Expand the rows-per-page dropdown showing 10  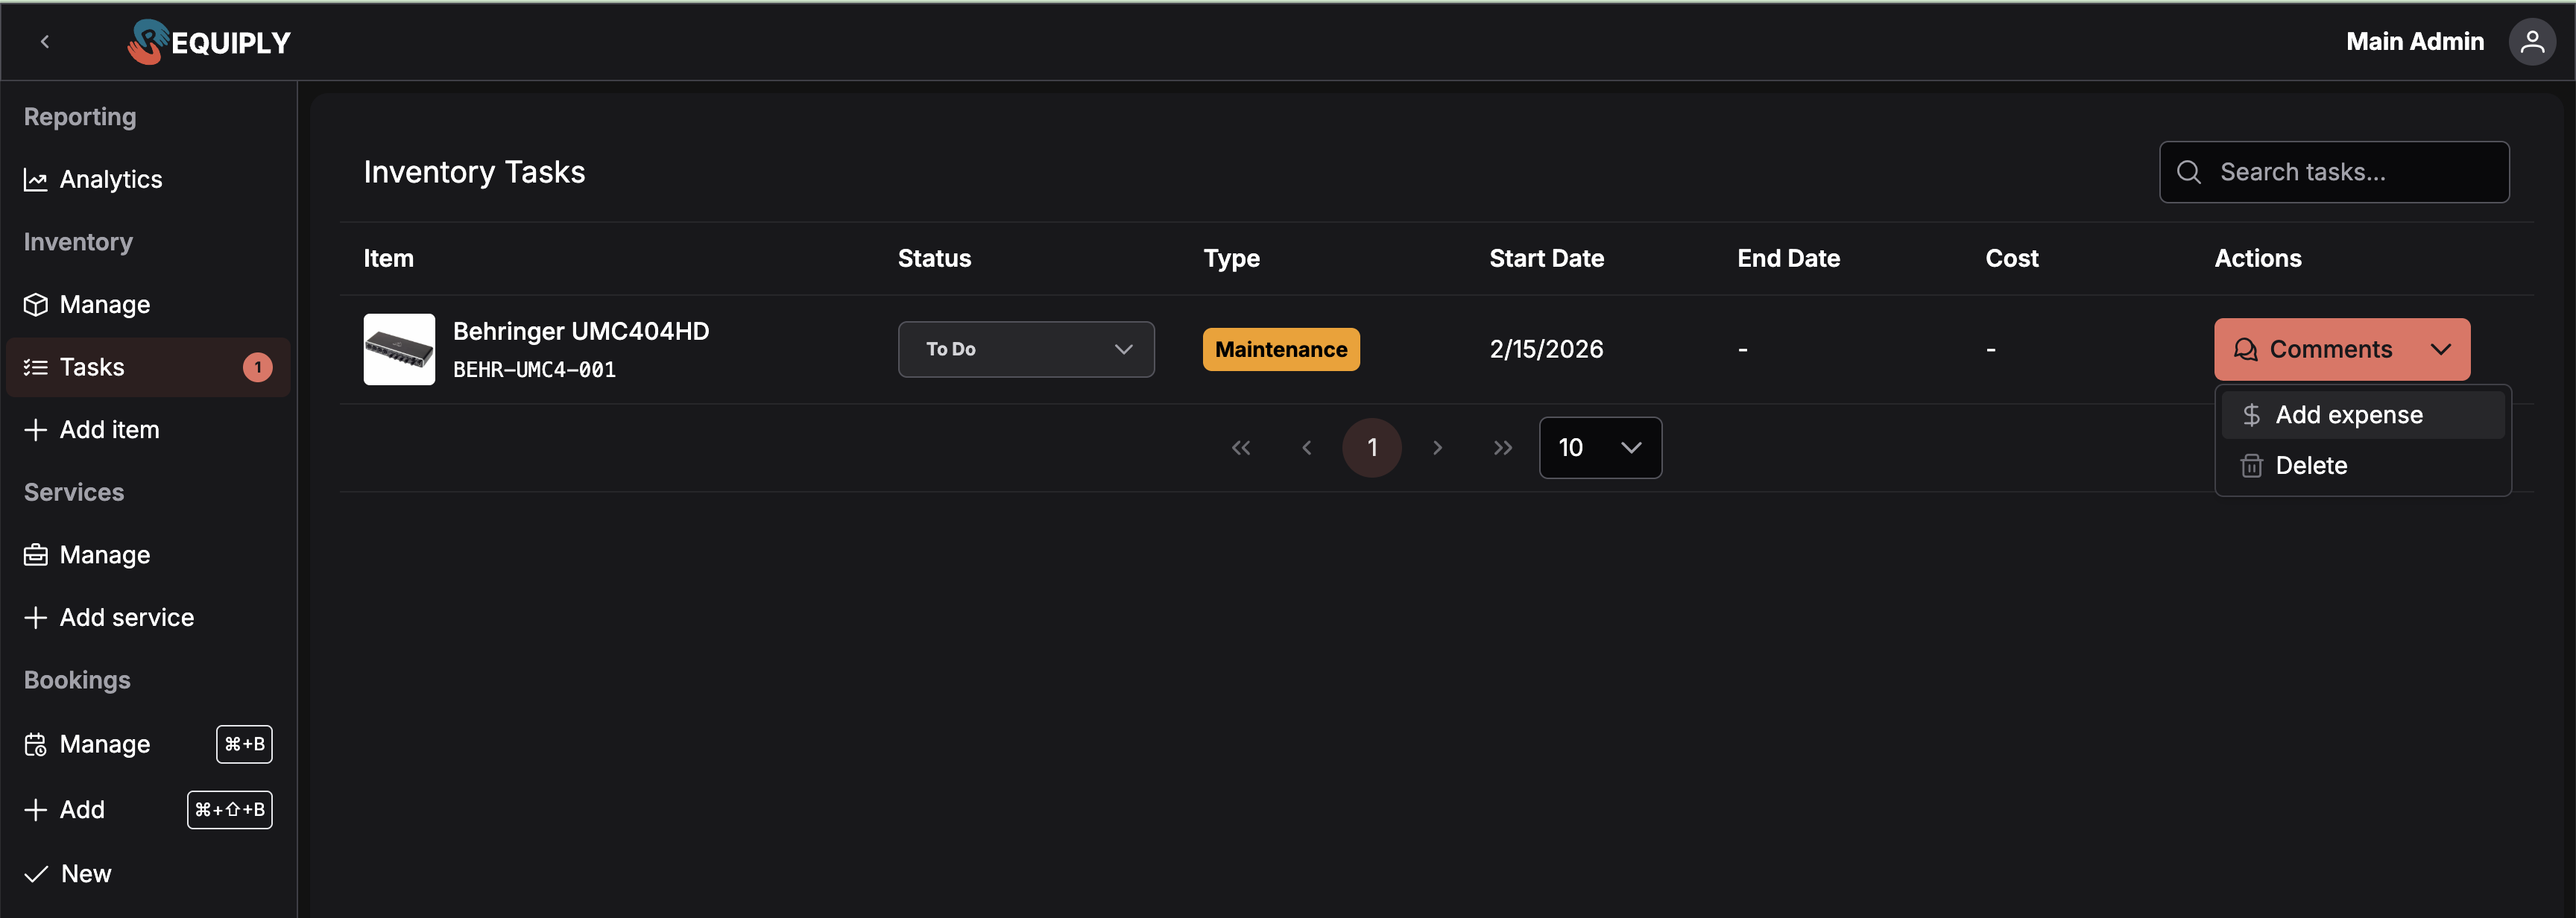(x=1600, y=448)
